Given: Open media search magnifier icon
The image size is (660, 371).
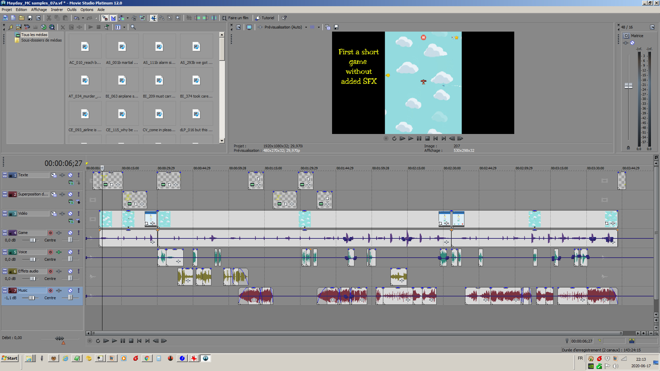Looking at the screenshot, I should pos(133,27).
